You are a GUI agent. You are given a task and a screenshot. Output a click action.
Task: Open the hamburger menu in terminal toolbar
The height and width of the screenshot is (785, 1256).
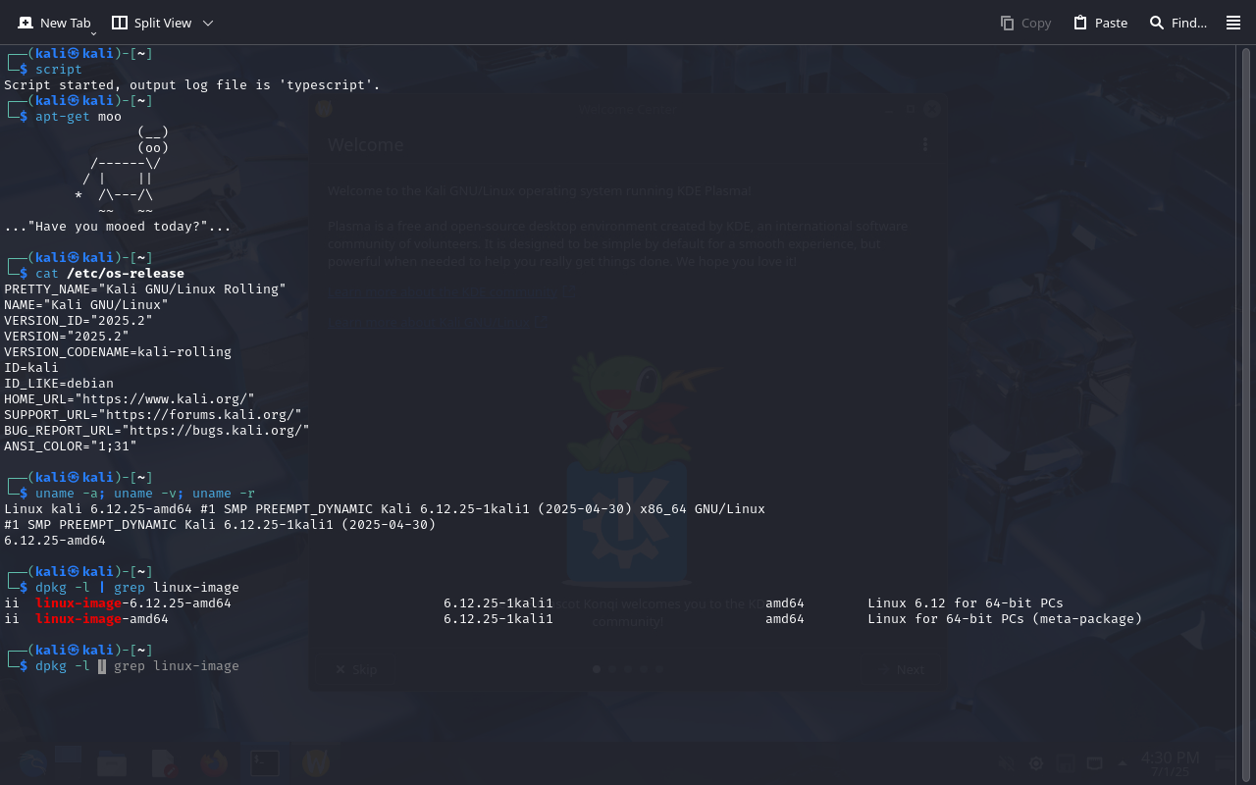(1233, 23)
